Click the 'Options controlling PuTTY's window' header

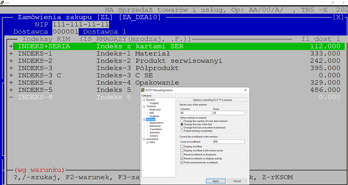pyautogui.click(x=212, y=100)
